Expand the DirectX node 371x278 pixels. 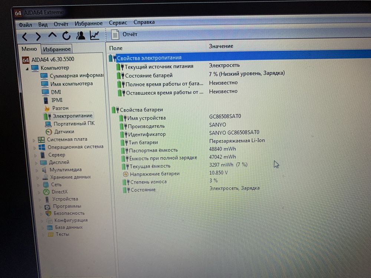pos(39,192)
